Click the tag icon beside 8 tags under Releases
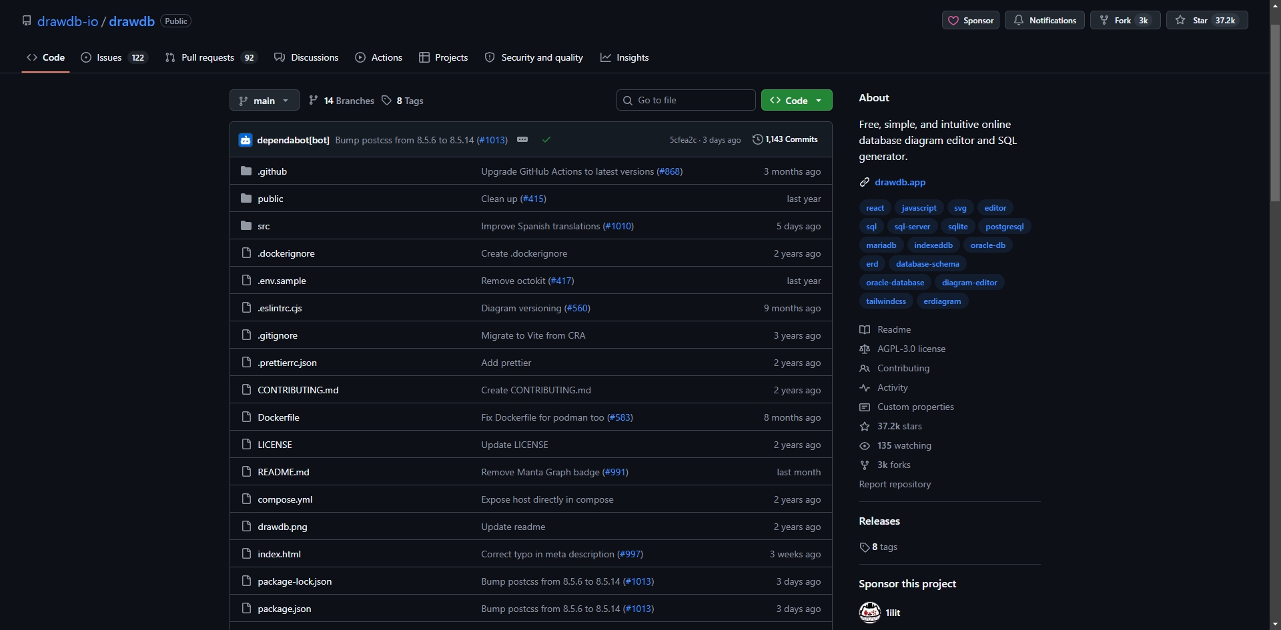 point(865,547)
